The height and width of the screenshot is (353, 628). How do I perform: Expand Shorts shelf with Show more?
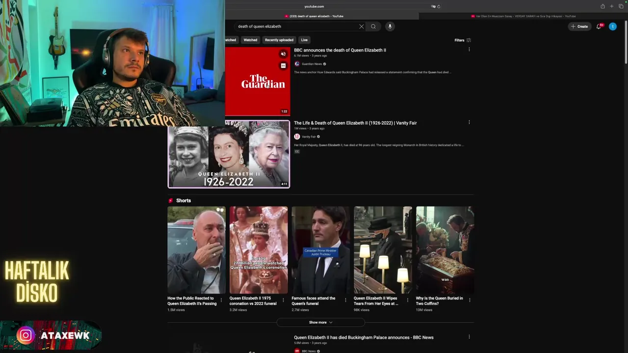(320, 323)
